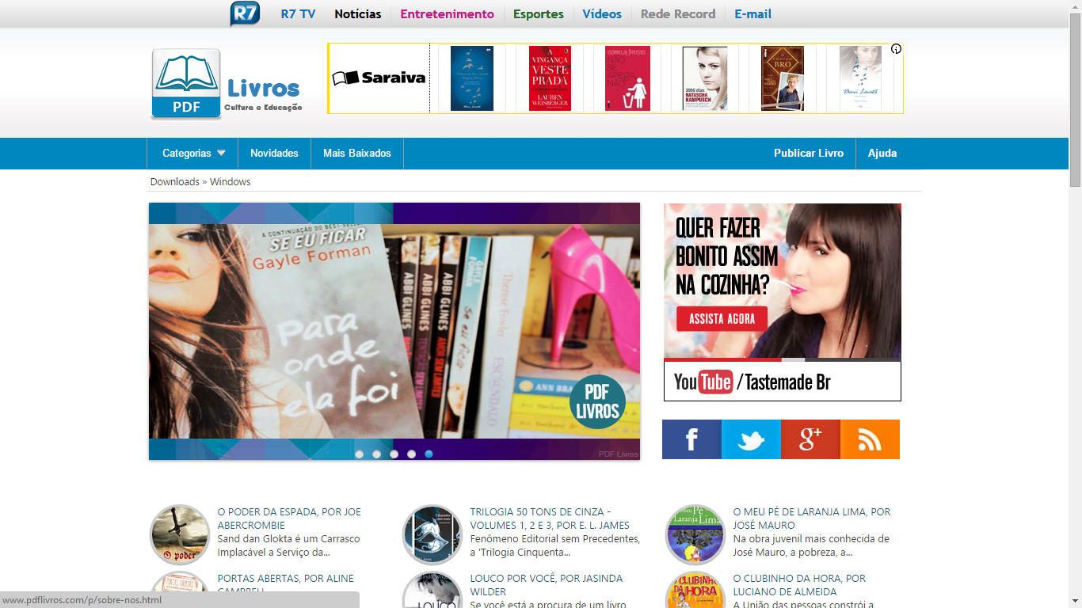Open the Mais Baixados menu item
Screen dimensions: 1082x608
(357, 154)
